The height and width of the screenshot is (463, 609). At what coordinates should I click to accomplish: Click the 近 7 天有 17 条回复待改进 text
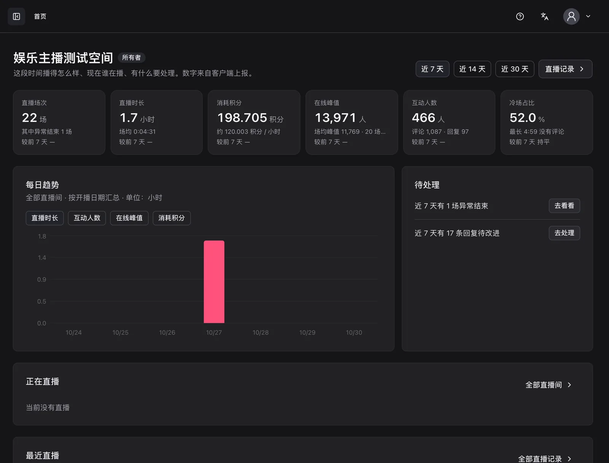point(457,233)
